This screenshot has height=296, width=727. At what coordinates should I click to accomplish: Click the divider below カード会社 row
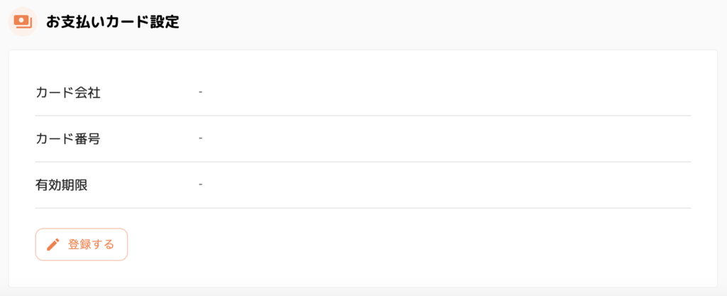click(x=362, y=116)
